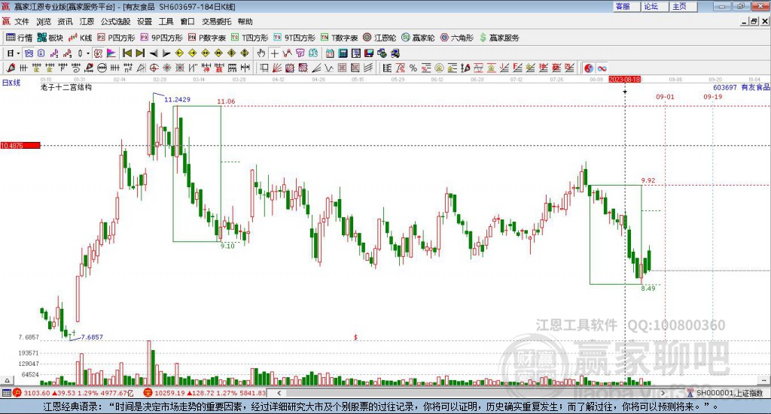The image size is (771, 414).
Task: Open 赢家服务 with the dollar icon
Action: tap(499, 38)
